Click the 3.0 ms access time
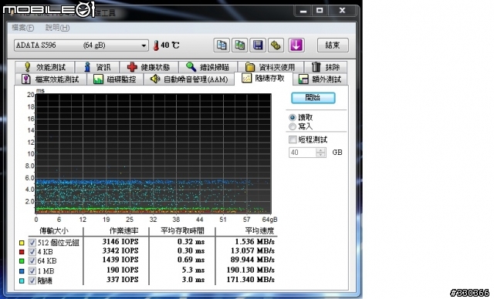This screenshot has height=299, width=494. click(x=194, y=280)
